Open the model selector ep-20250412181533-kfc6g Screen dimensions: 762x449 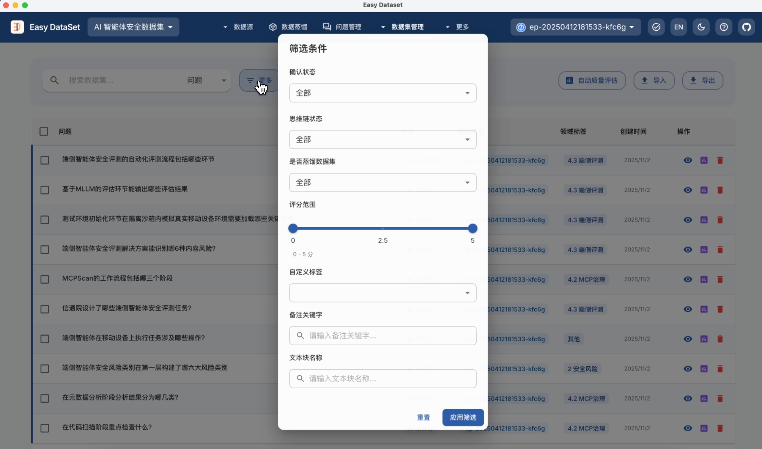(576, 27)
